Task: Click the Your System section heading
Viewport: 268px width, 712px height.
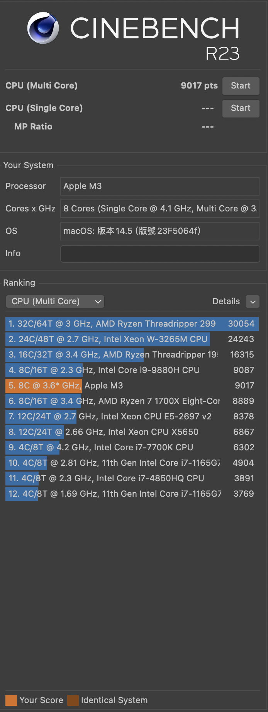Action: (x=28, y=165)
